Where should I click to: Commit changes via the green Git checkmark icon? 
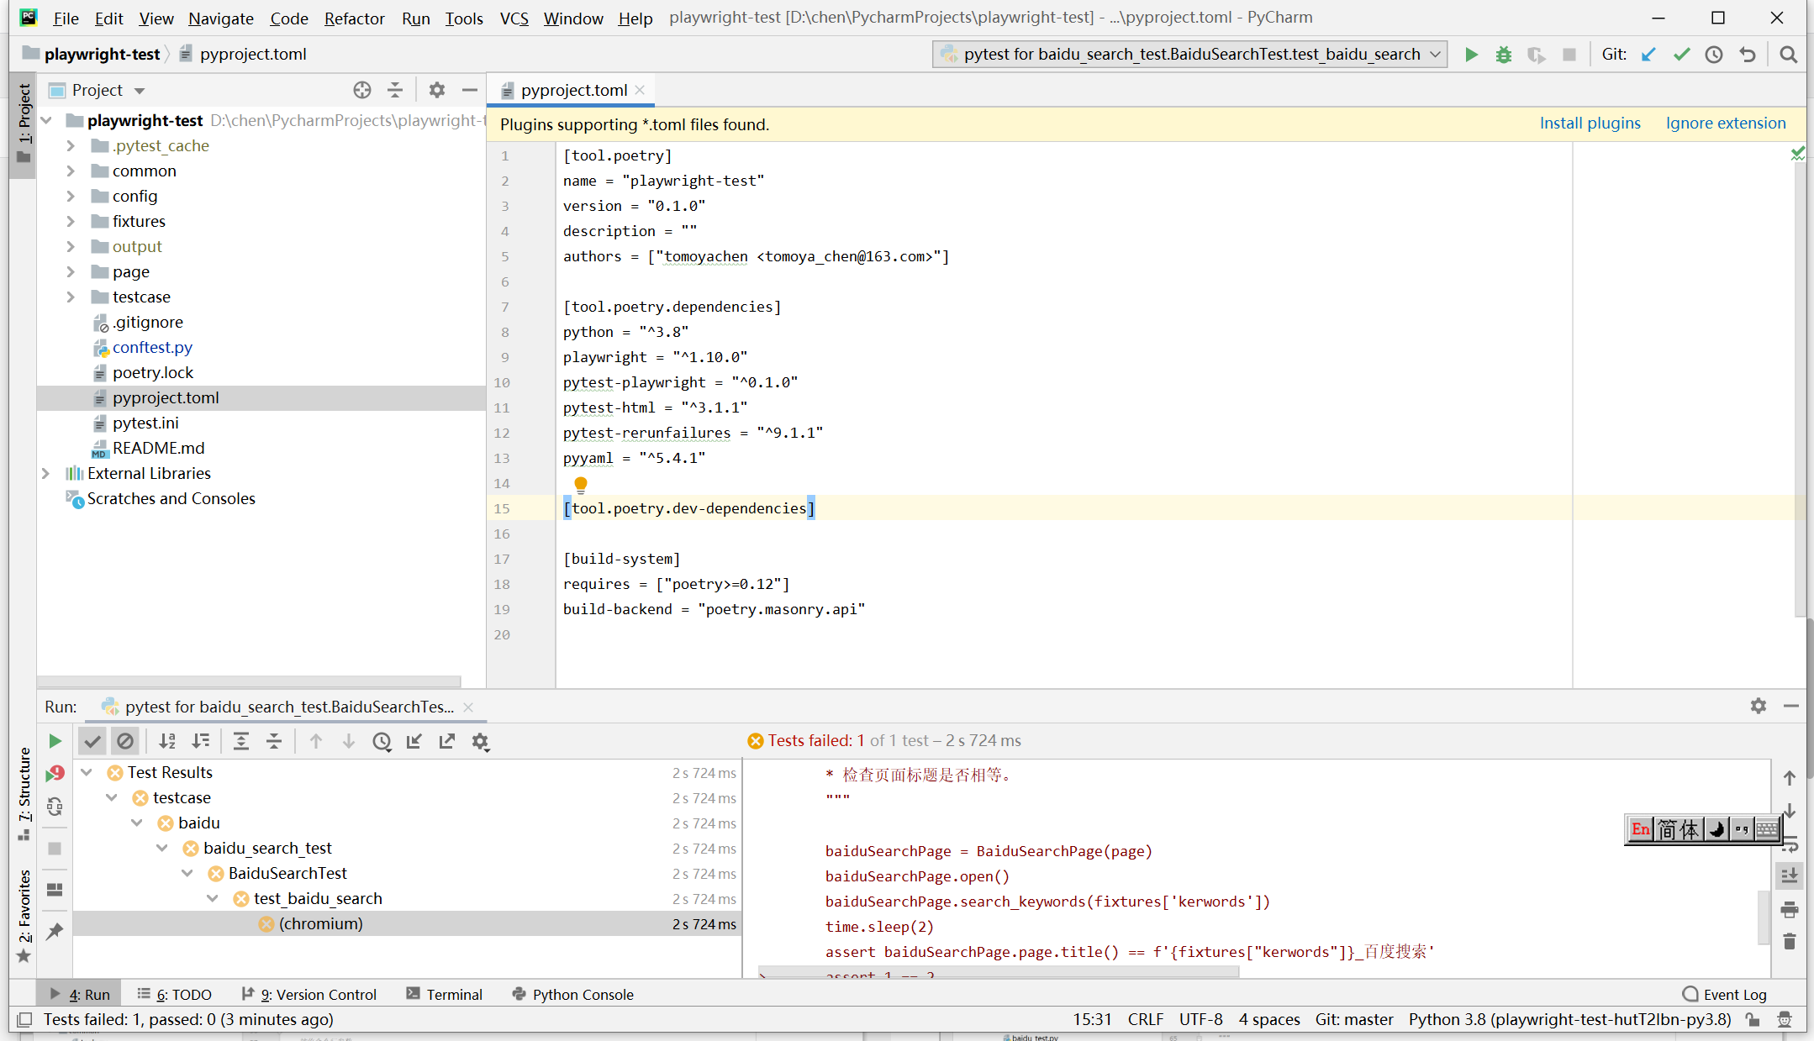pyautogui.click(x=1681, y=54)
